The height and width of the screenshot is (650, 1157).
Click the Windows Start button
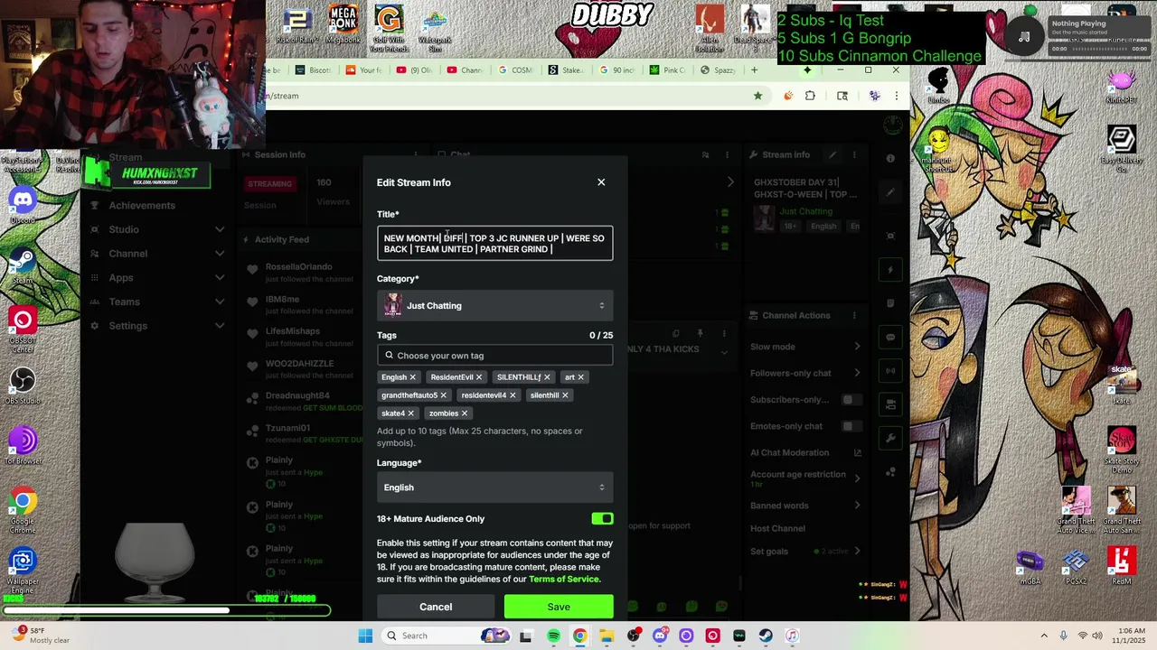click(x=365, y=636)
